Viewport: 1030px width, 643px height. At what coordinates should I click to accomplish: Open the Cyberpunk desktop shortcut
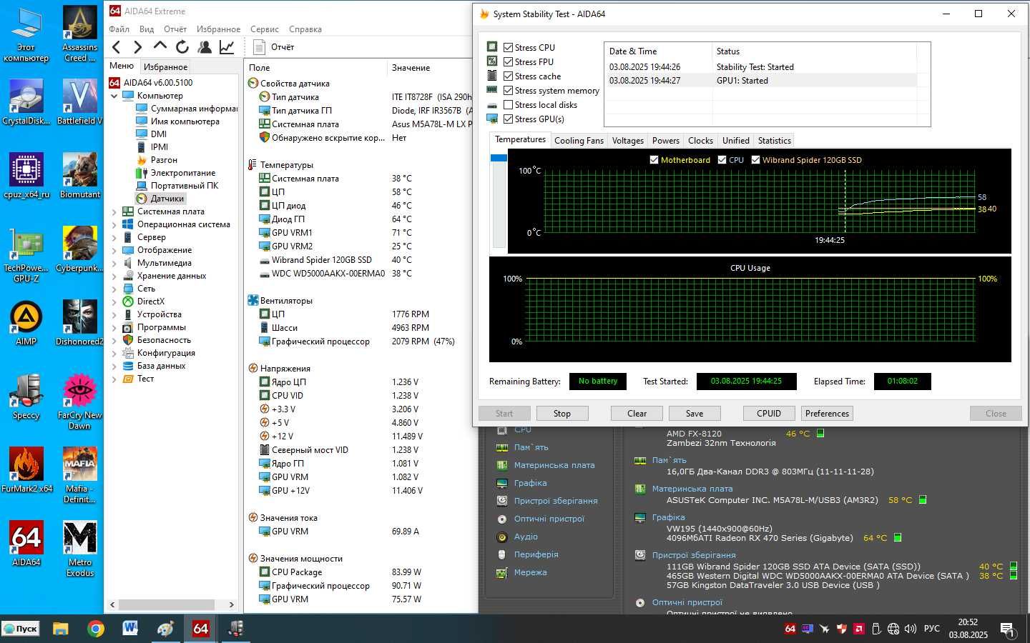coord(79,249)
